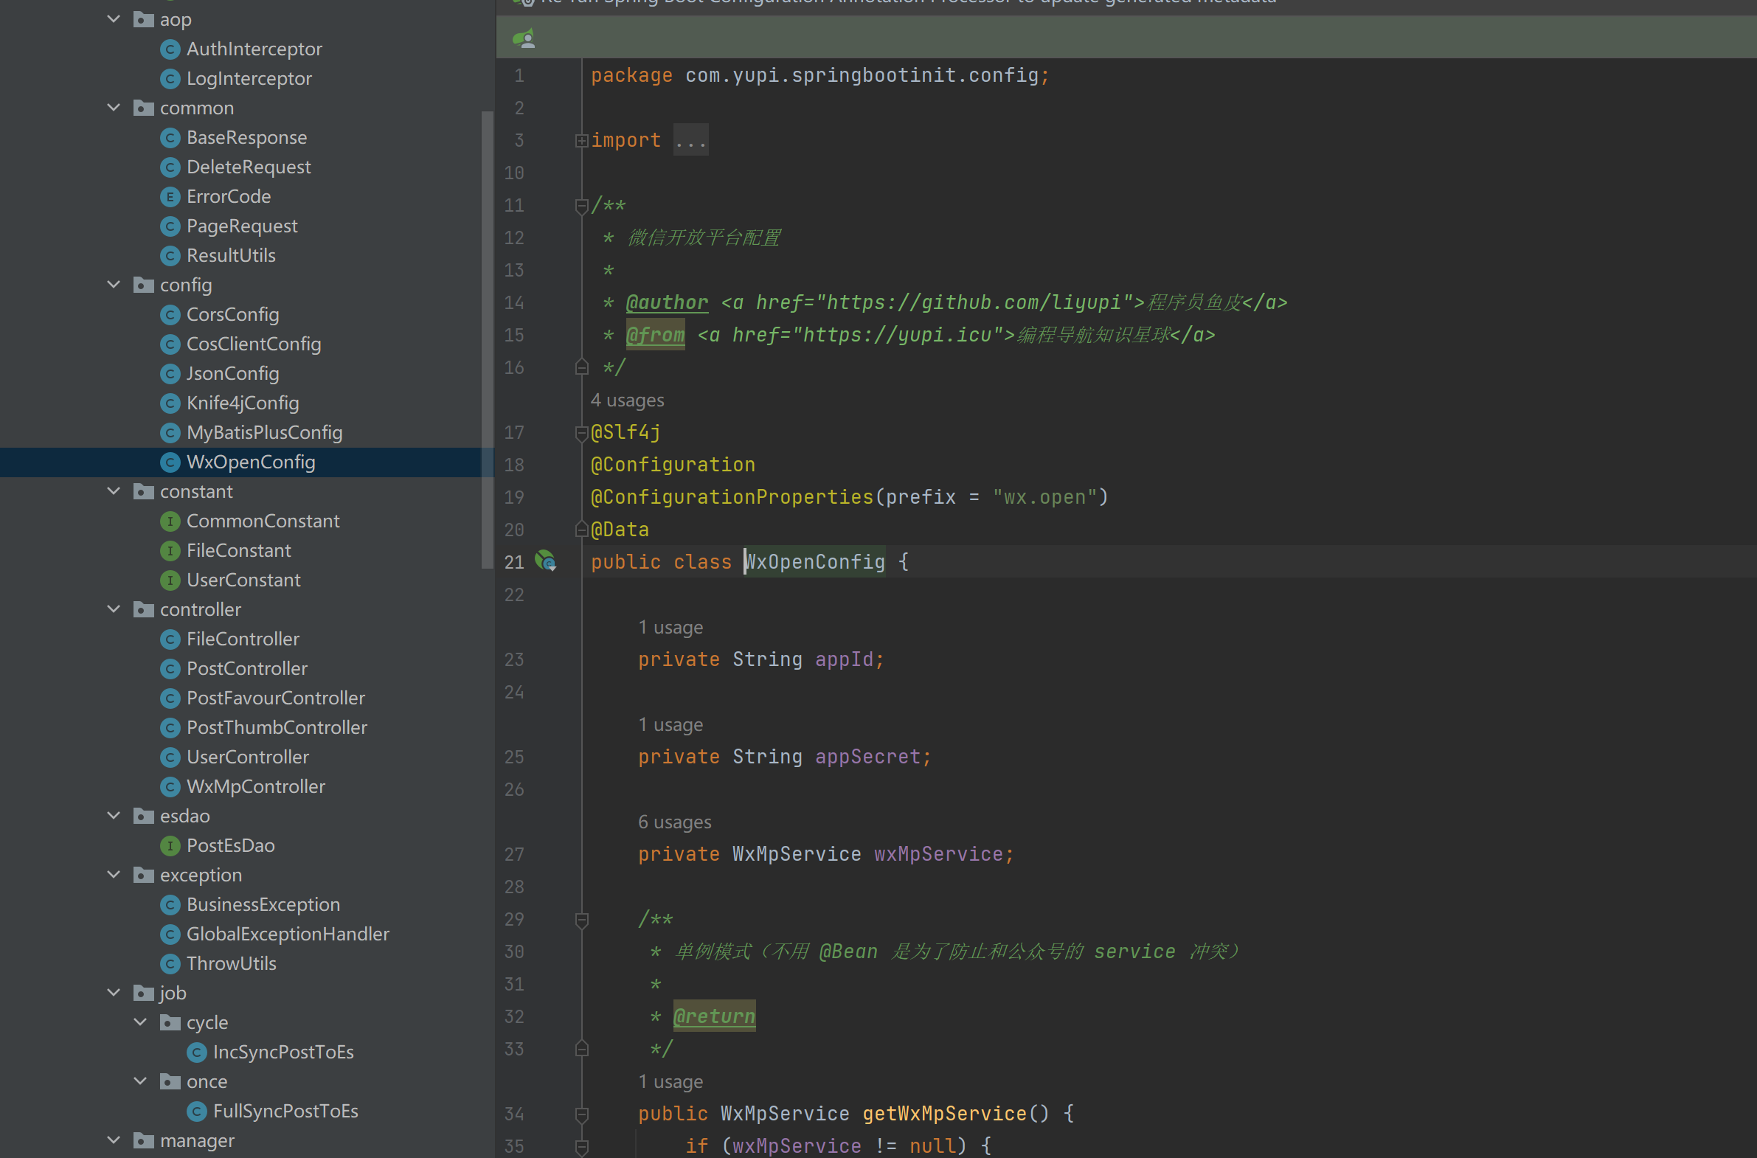This screenshot has width=1757, height=1158.
Task: Click the Spring bean gutter icon on line 21
Action: tap(545, 561)
